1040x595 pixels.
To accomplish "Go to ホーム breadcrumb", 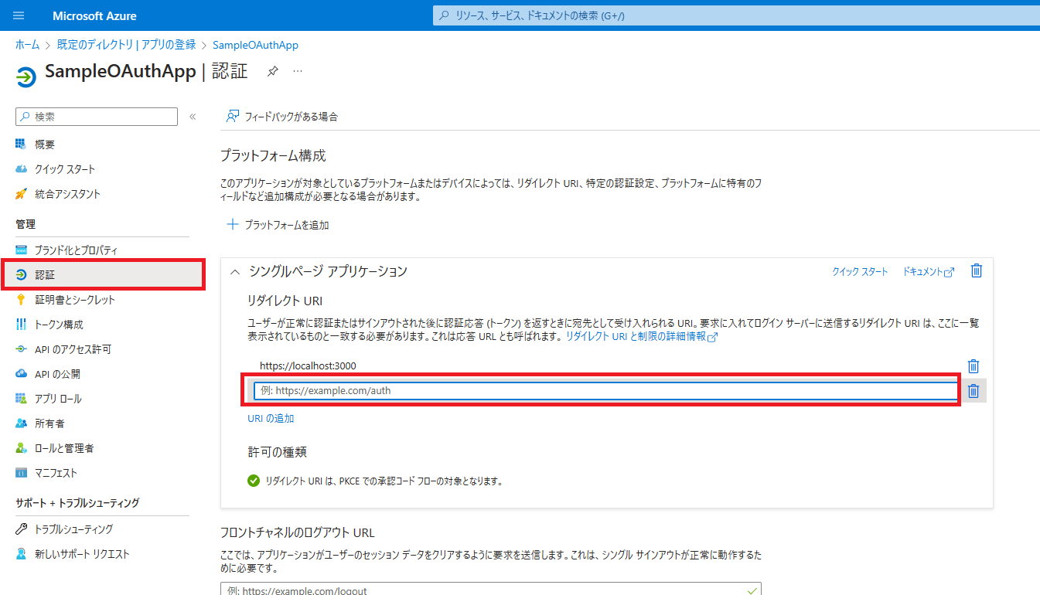I will coord(27,45).
